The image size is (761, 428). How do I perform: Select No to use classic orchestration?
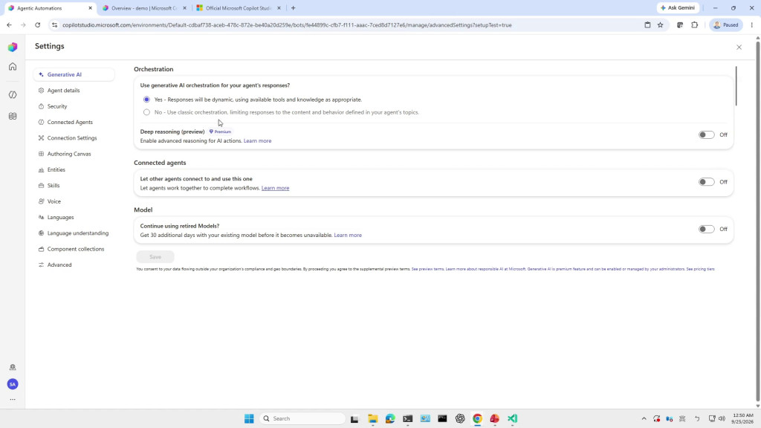click(146, 112)
